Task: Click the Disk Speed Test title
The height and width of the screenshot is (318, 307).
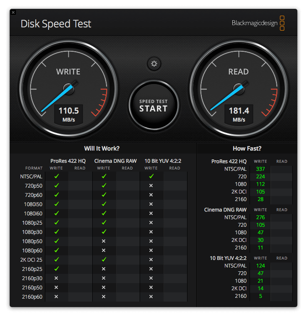Action: coord(56,24)
